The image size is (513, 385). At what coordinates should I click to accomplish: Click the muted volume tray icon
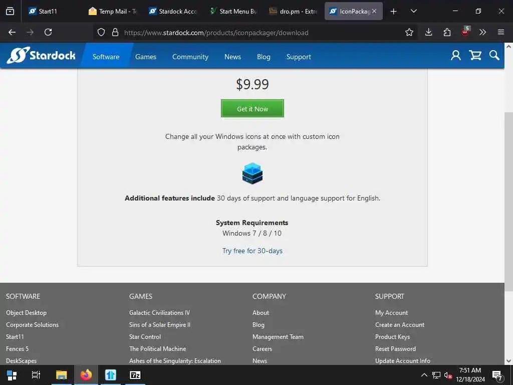(448, 375)
